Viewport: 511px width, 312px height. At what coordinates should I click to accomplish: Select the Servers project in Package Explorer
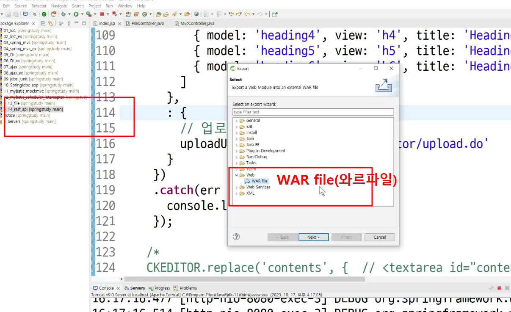coord(31,121)
